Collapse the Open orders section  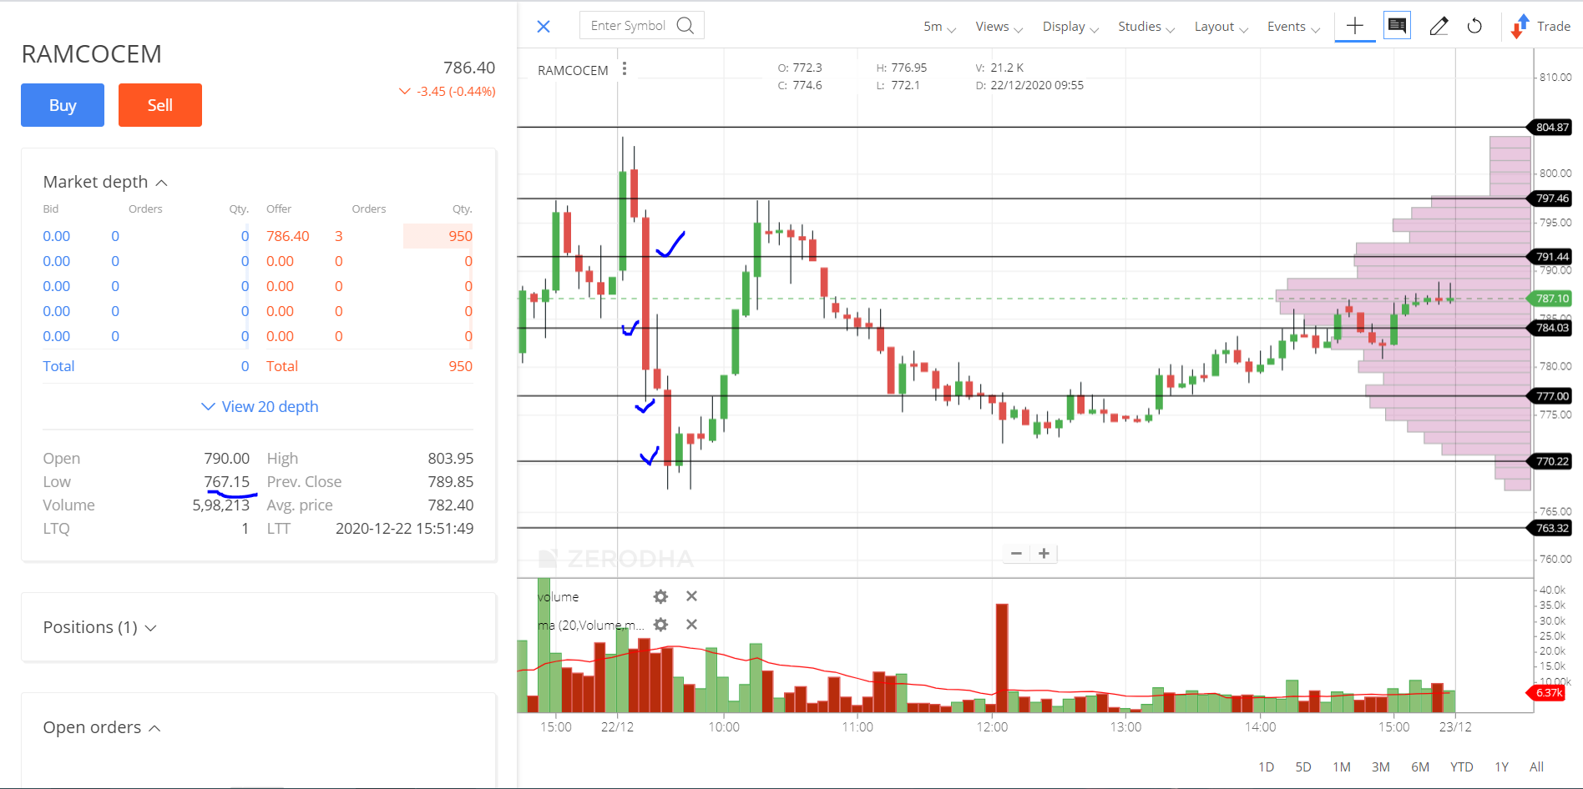(x=101, y=727)
